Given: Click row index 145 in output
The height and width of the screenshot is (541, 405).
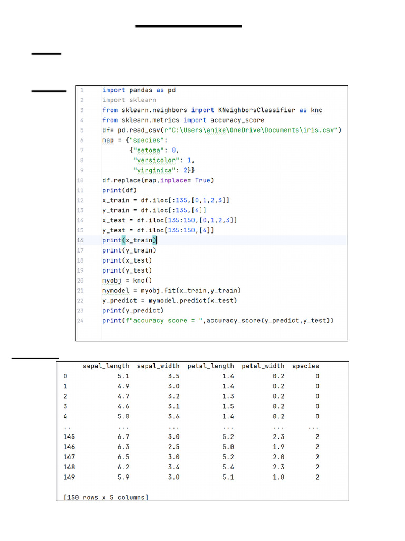Looking at the screenshot, I should coord(69,437).
